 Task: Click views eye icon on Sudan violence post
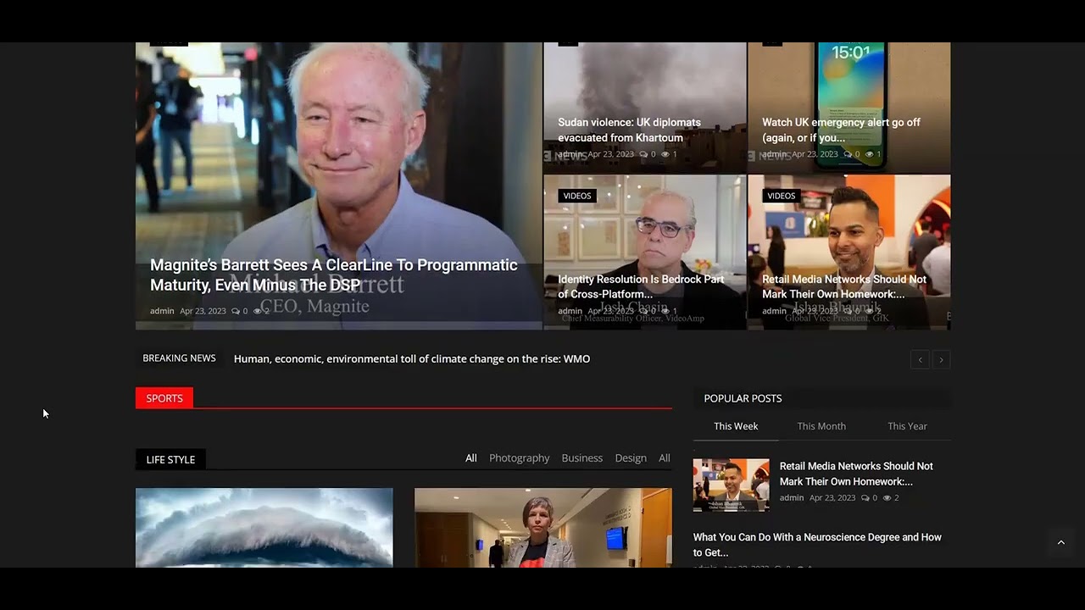click(x=665, y=154)
